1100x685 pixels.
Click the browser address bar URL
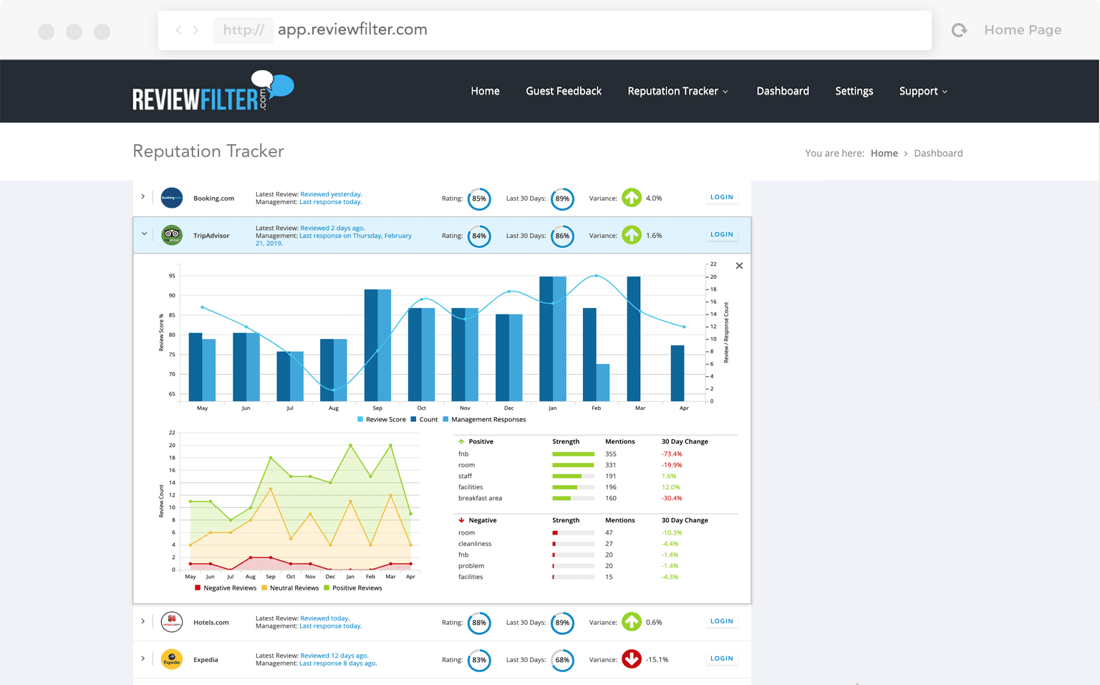click(352, 30)
